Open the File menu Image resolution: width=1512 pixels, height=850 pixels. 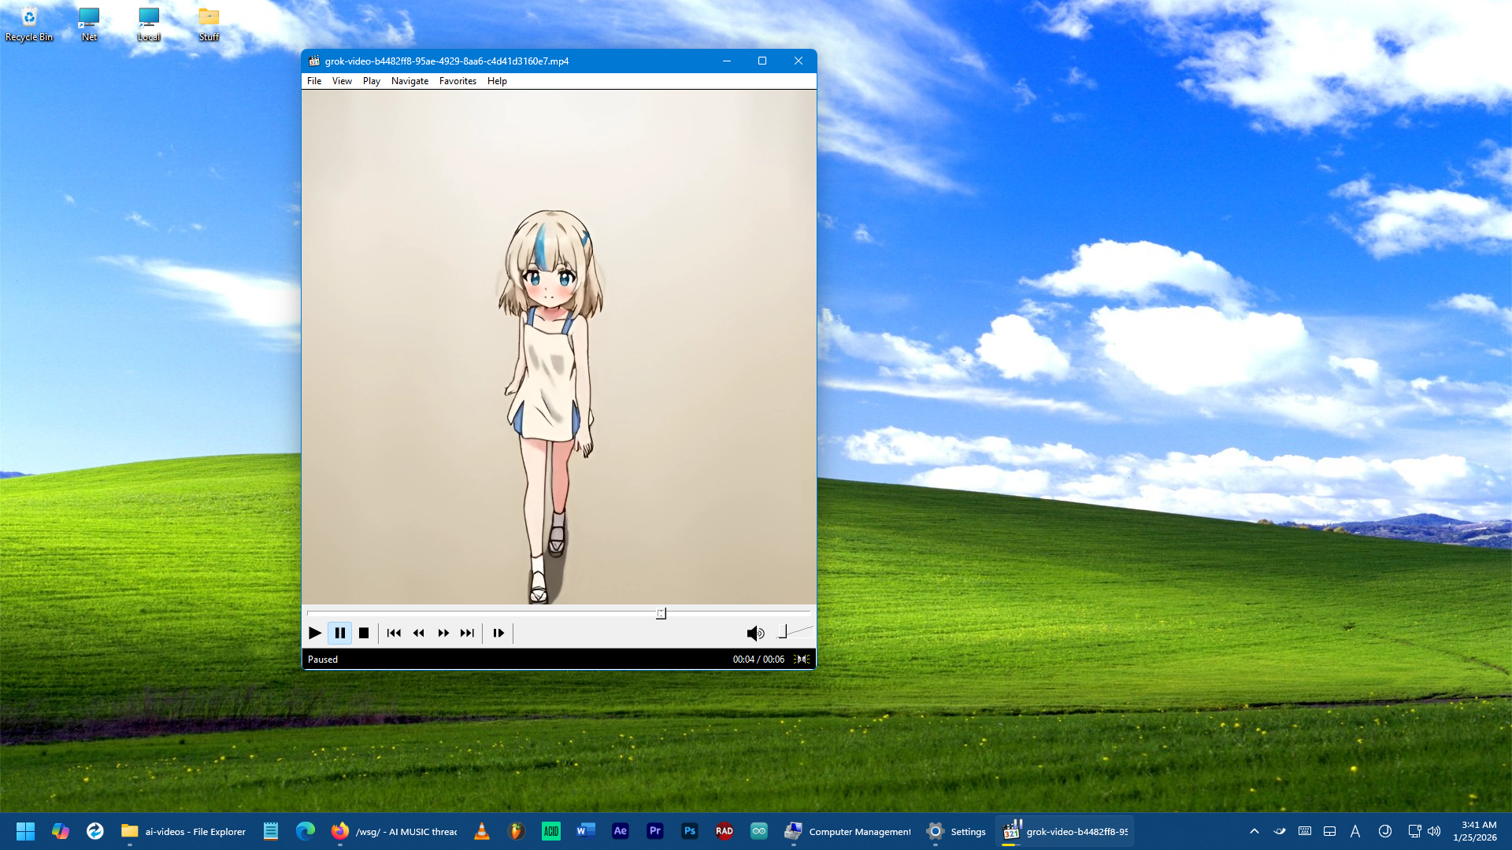(x=313, y=81)
